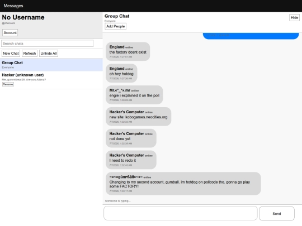Select message 'the factory dosnt exist'
Image resolution: width=302 pixels, height=226 pixels.
(x=128, y=51)
